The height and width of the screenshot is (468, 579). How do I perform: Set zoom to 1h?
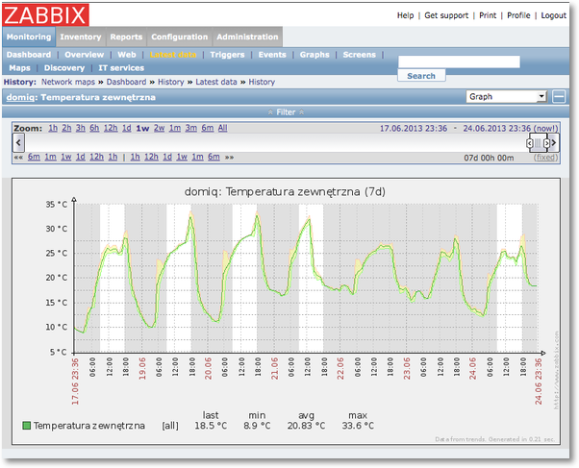tap(53, 128)
